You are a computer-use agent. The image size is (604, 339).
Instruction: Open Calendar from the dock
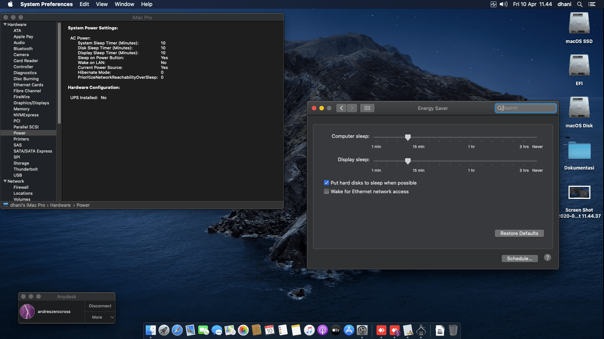click(x=270, y=330)
